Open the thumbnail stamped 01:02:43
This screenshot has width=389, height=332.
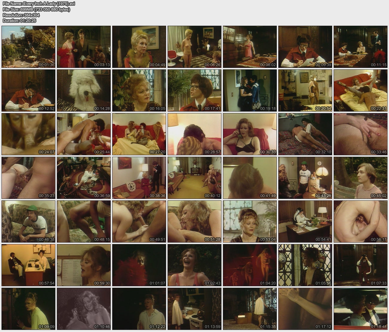(x=194, y=265)
